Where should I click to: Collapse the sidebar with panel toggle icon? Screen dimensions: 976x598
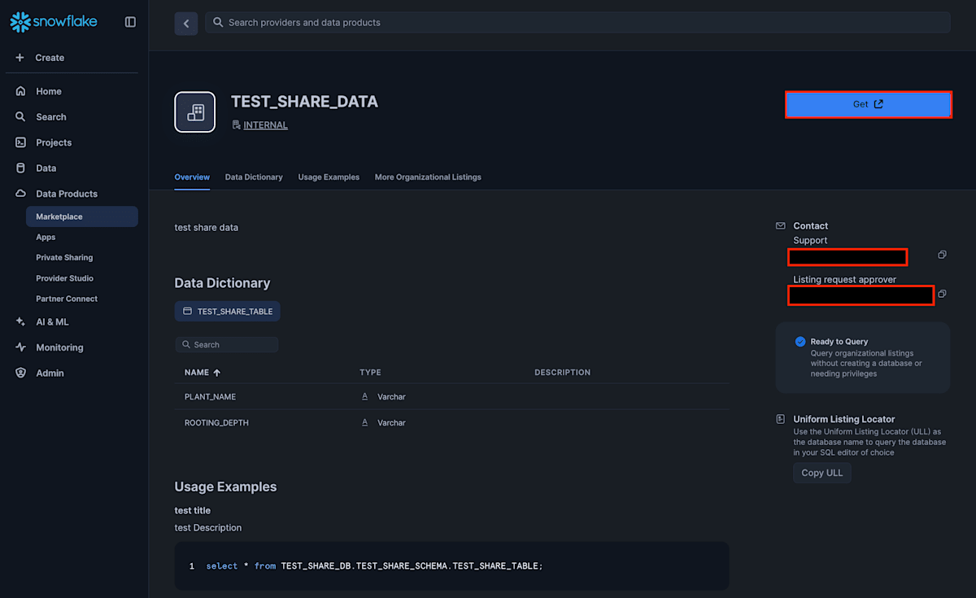pos(130,22)
